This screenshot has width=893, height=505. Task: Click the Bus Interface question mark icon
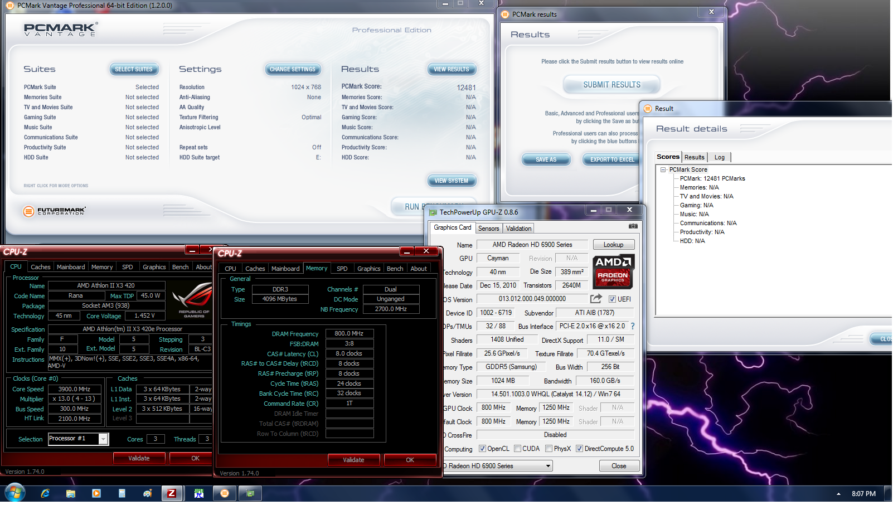click(633, 326)
